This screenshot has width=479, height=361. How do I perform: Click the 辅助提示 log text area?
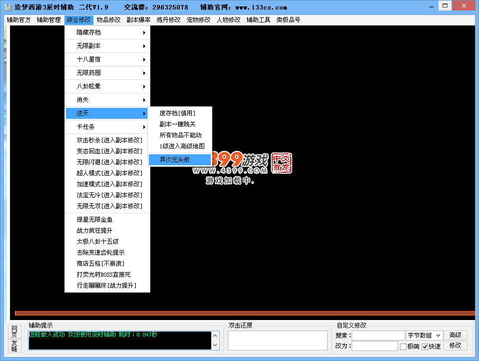pos(120,341)
